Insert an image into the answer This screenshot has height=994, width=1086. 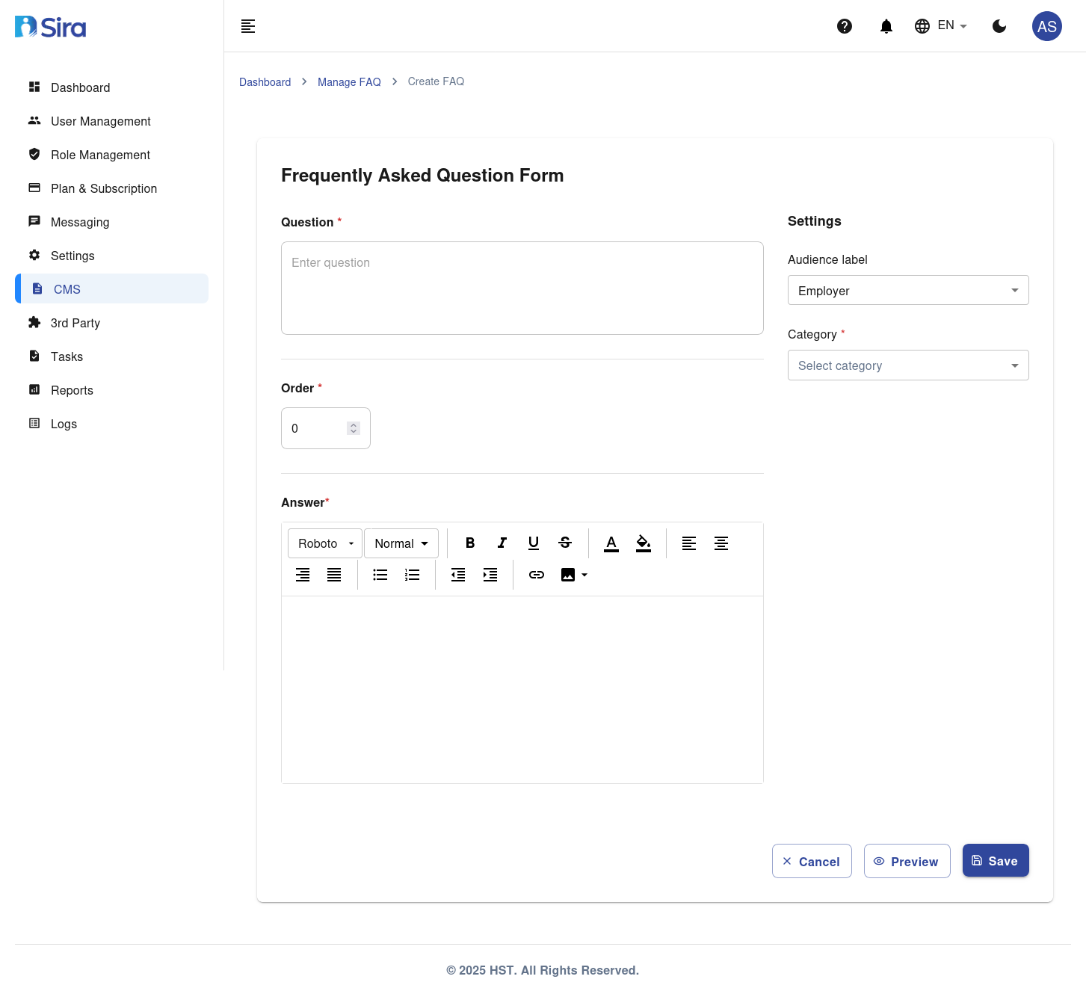[x=568, y=575]
